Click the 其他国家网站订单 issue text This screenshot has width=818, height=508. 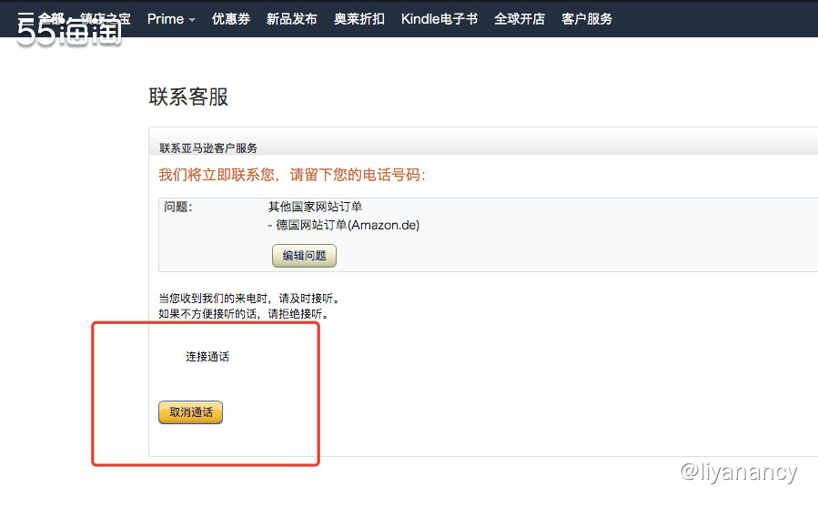coord(315,208)
